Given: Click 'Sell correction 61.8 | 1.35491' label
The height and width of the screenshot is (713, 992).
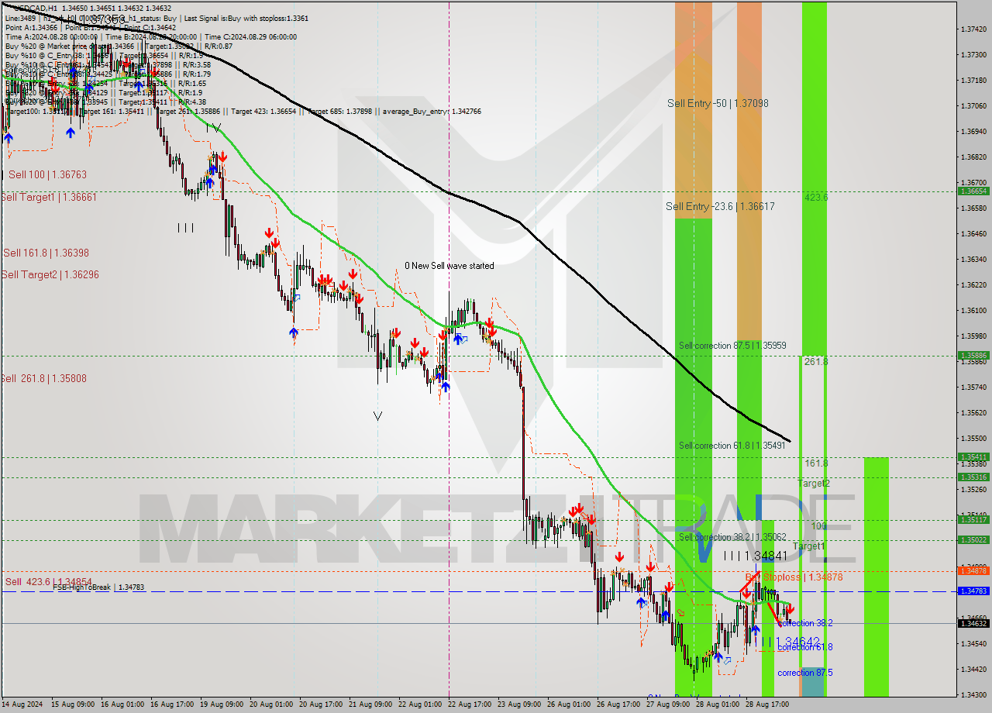Looking at the screenshot, I should pyautogui.click(x=732, y=446).
